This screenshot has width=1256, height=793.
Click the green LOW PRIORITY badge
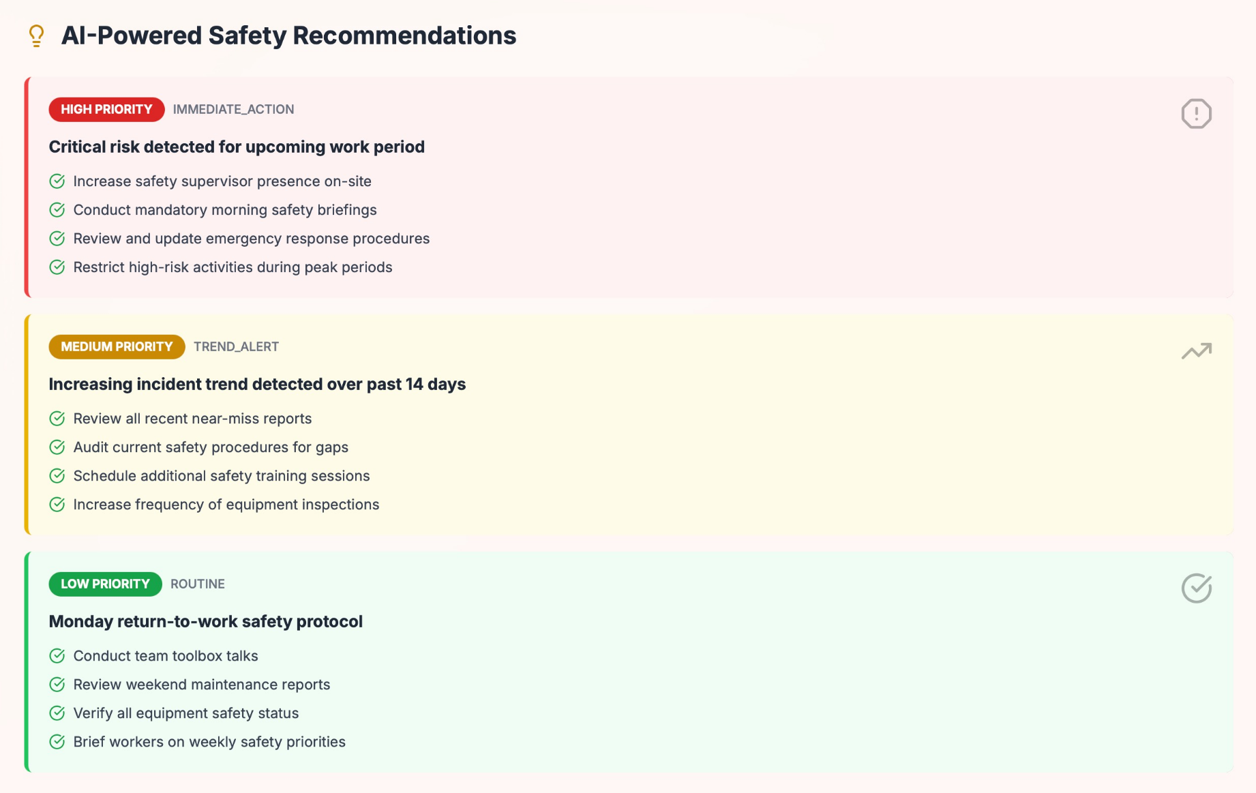[x=105, y=584]
